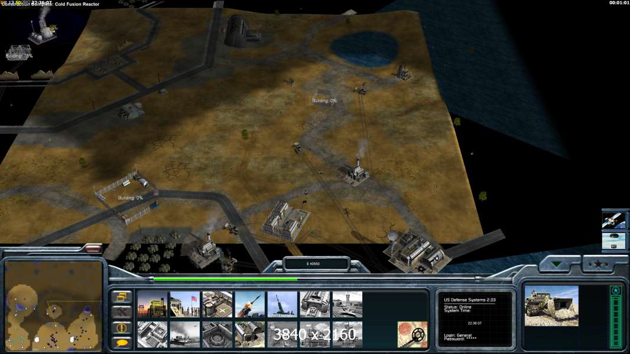Image resolution: width=630 pixels, height=354 pixels.
Task: Click the greyed idle worker button
Action: (x=122, y=312)
